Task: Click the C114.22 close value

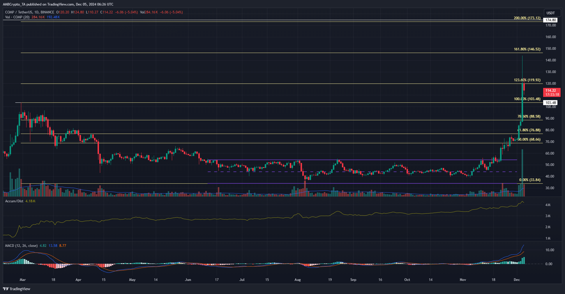Action: point(107,12)
